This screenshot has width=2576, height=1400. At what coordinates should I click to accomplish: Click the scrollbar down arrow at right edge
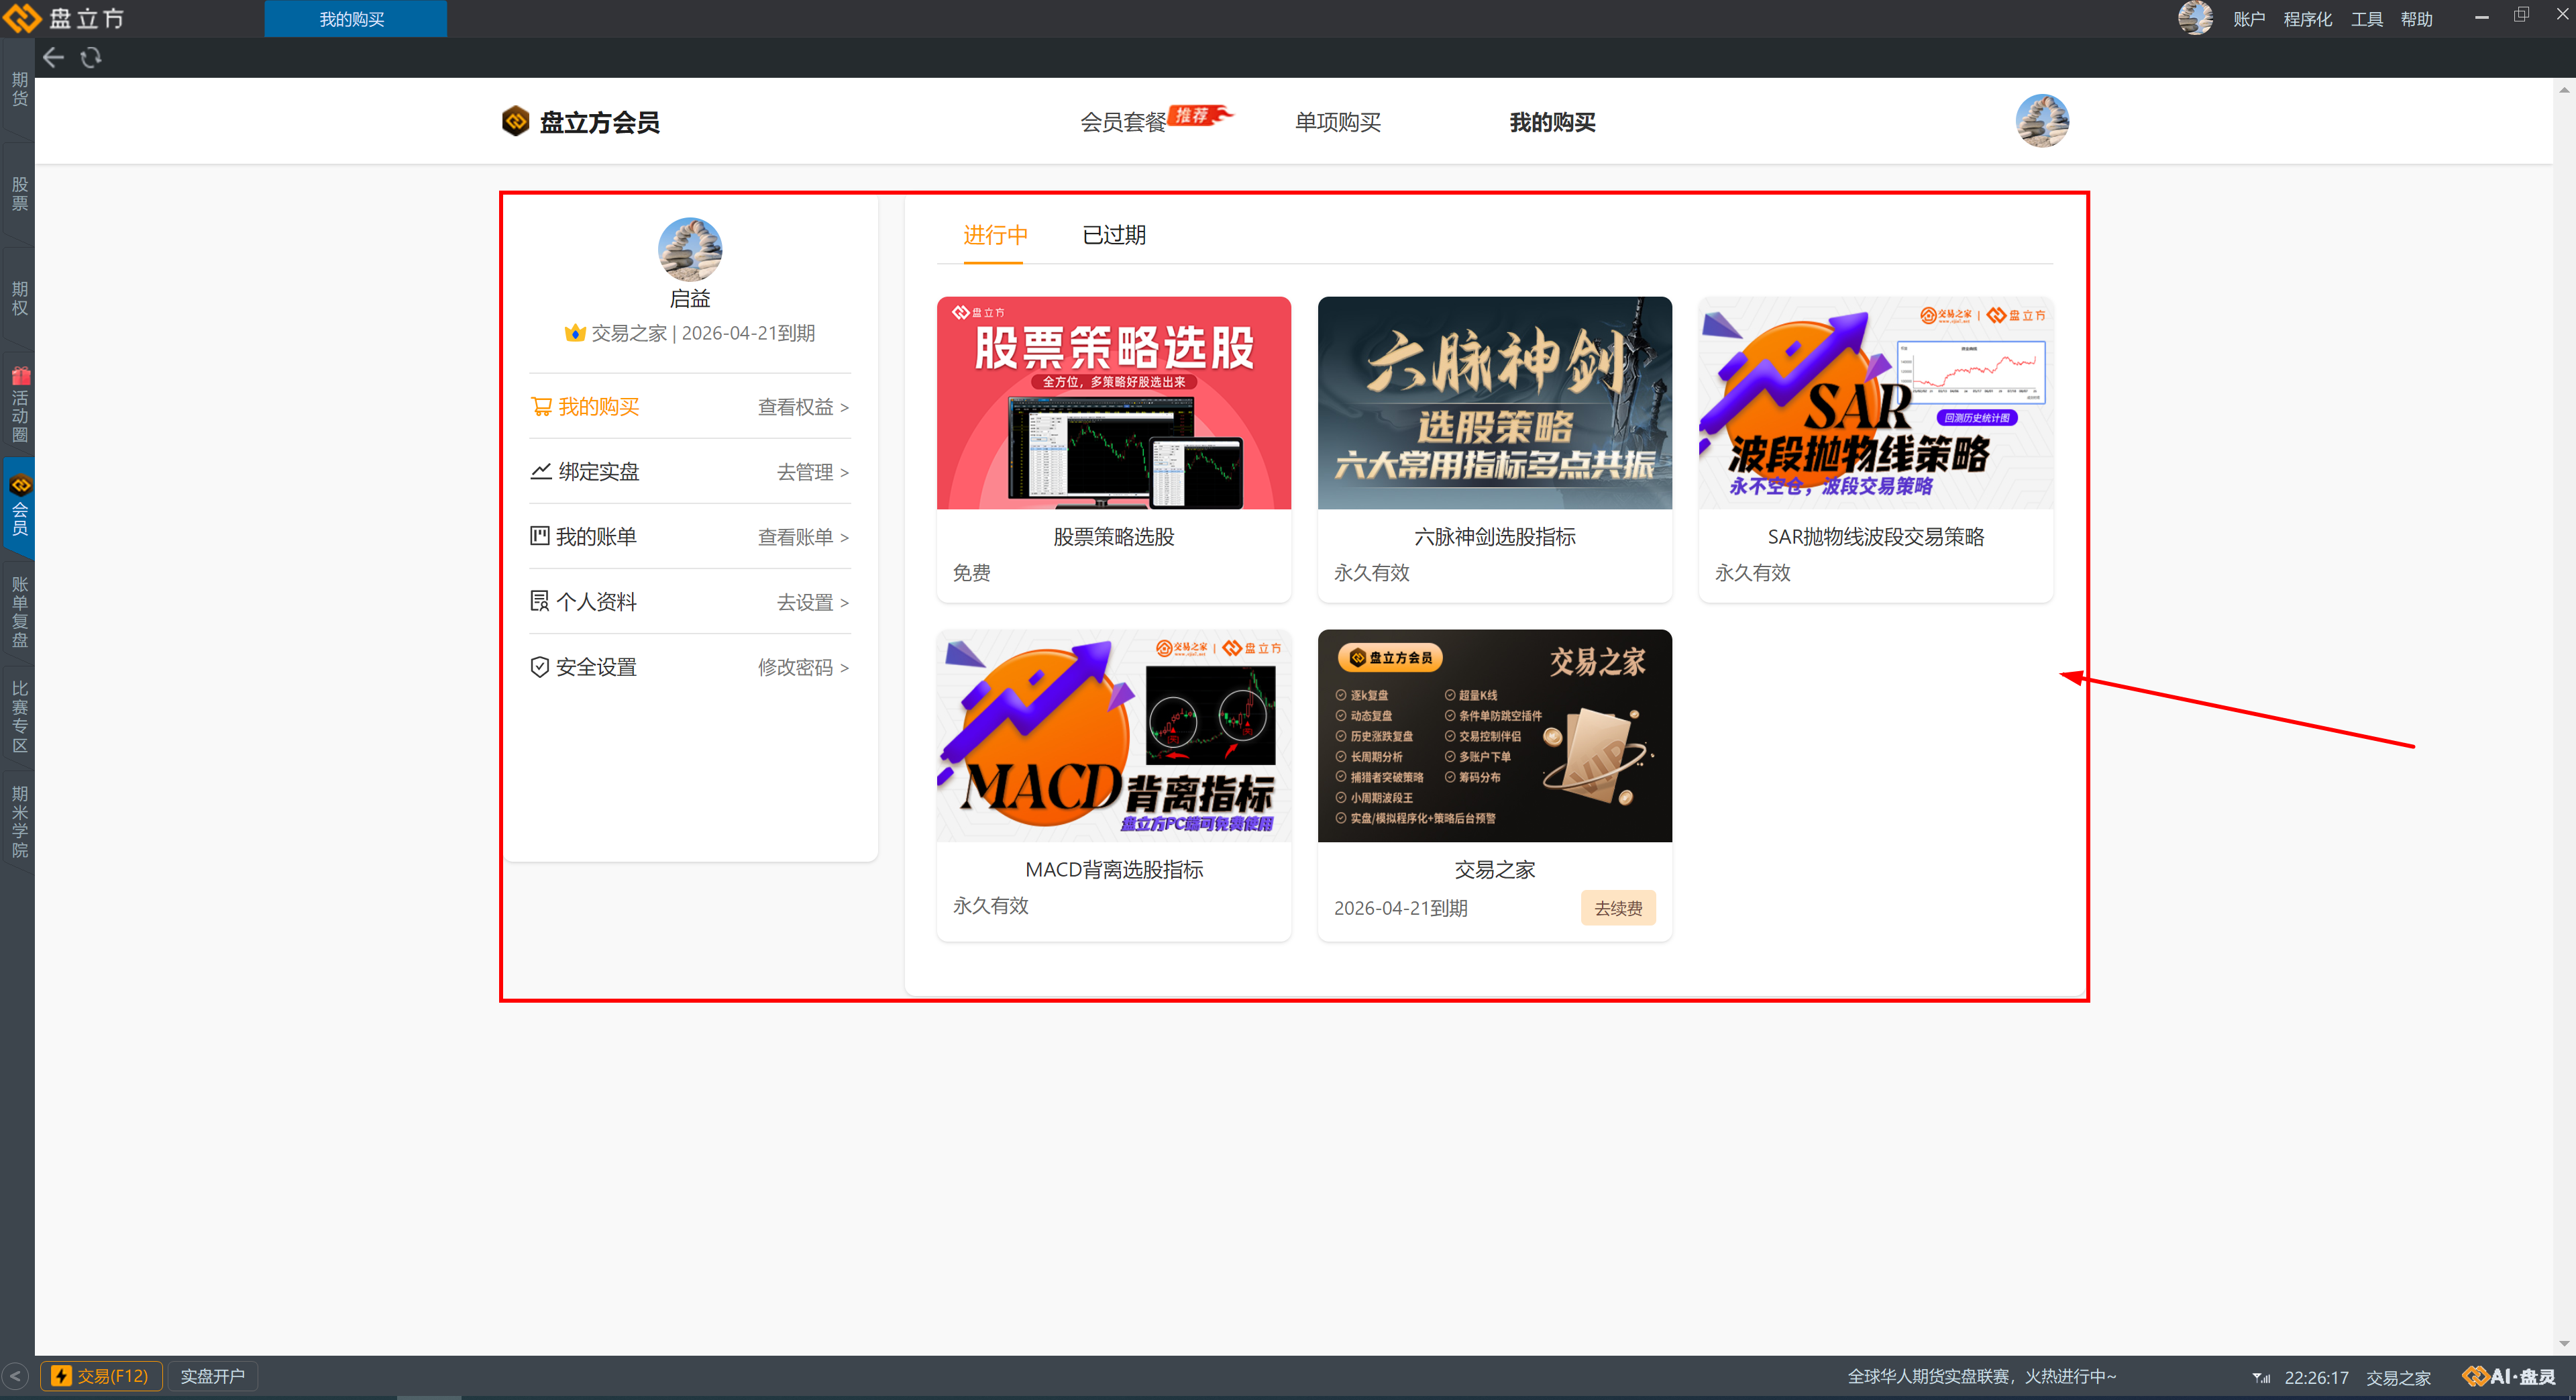click(2564, 1343)
